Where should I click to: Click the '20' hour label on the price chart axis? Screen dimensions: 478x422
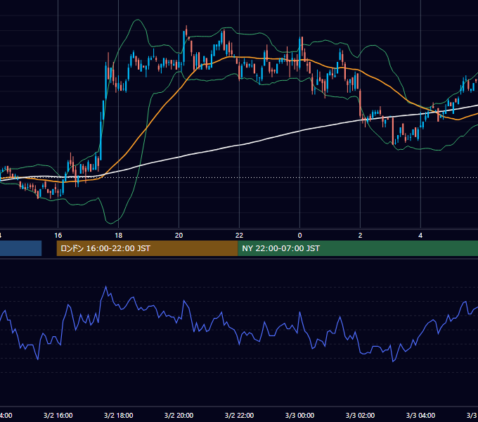(x=179, y=236)
